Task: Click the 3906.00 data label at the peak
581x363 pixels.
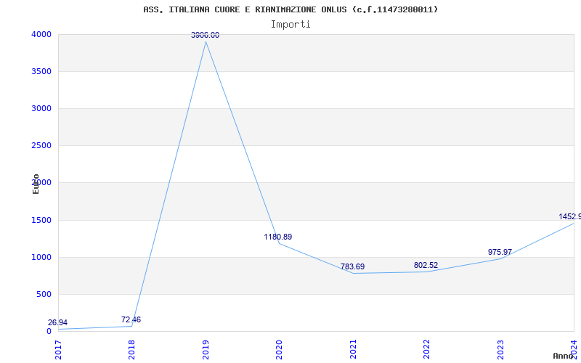Action: coord(205,35)
